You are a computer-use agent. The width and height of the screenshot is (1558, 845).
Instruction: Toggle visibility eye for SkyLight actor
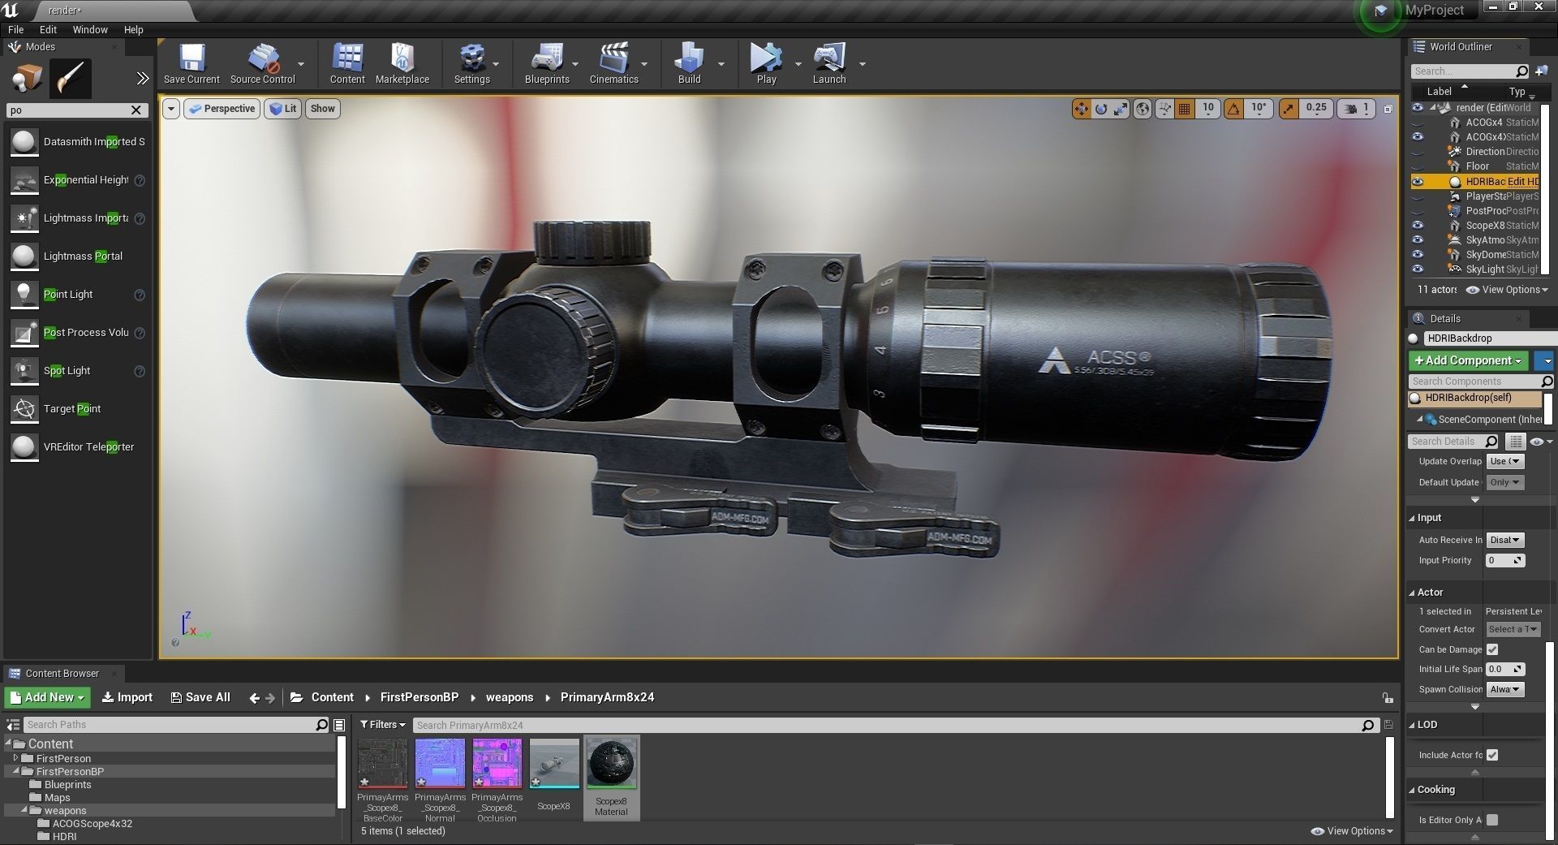tap(1417, 269)
